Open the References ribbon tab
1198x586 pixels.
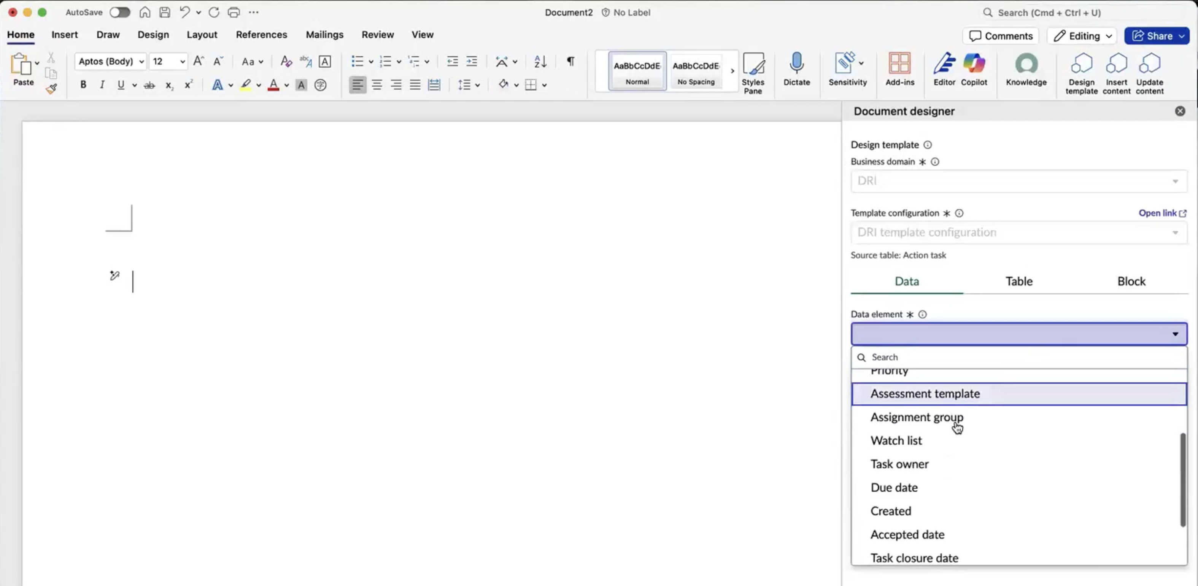pyautogui.click(x=261, y=34)
